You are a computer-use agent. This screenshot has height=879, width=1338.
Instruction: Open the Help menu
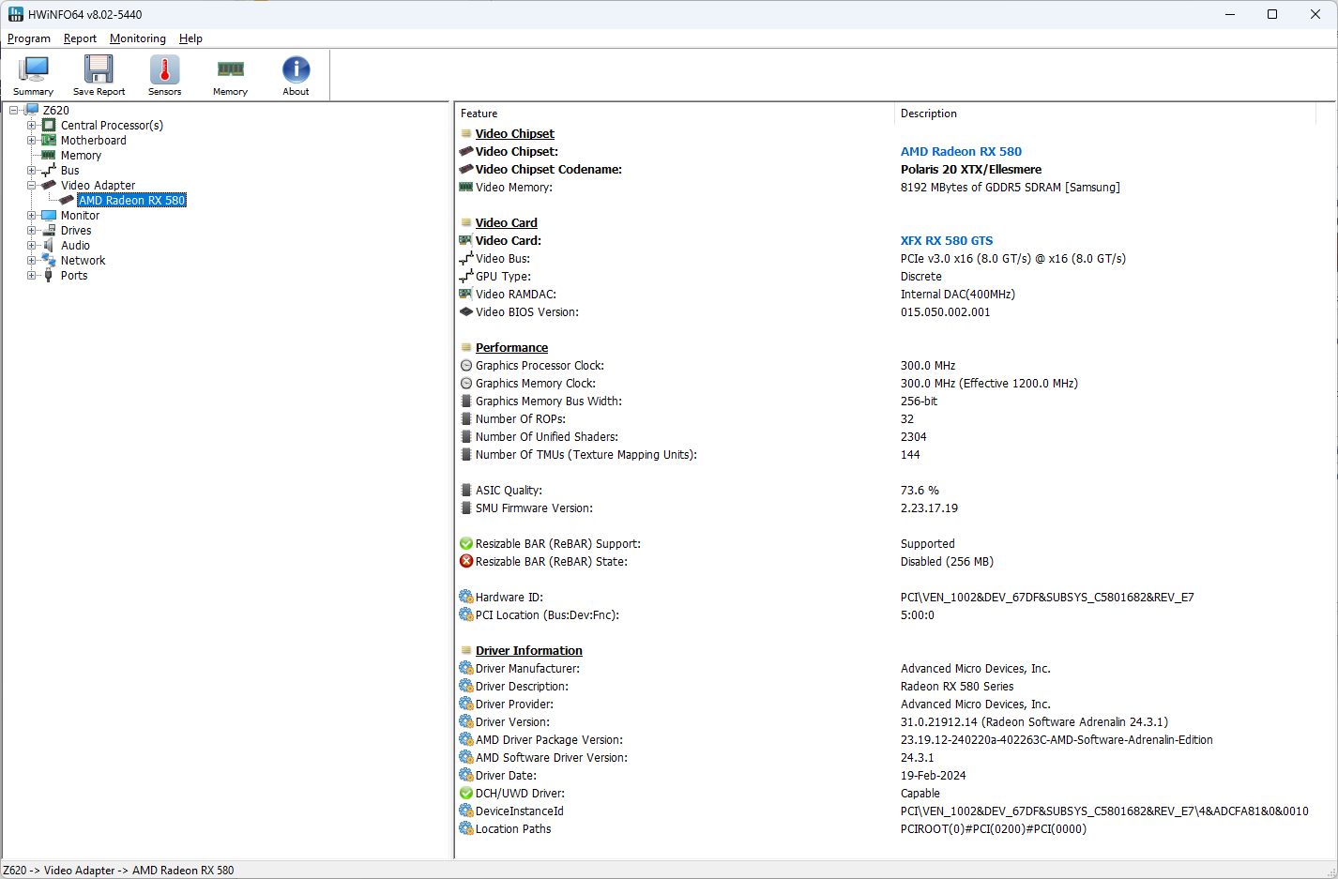click(190, 38)
